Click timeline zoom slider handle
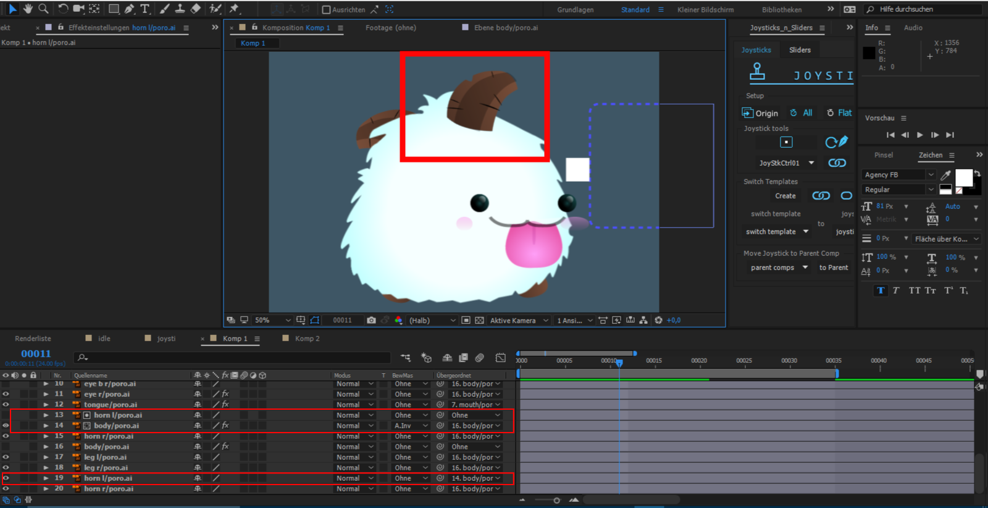The width and height of the screenshot is (988, 508). [556, 501]
